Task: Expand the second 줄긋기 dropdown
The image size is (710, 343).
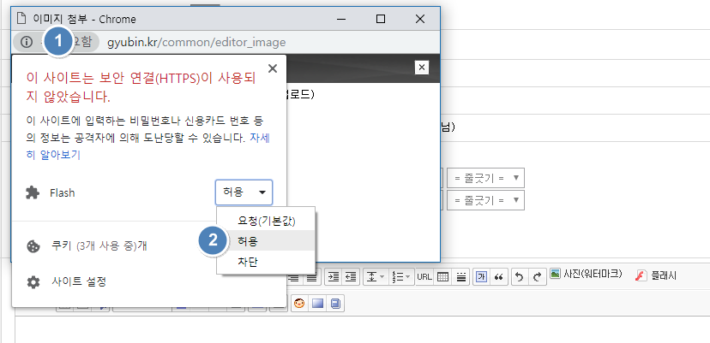Action: coord(485,201)
